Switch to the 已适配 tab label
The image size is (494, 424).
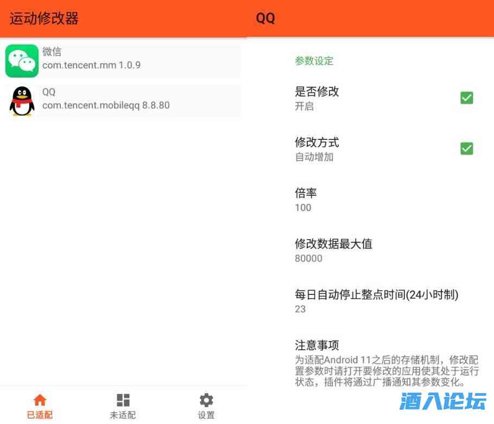coord(40,415)
